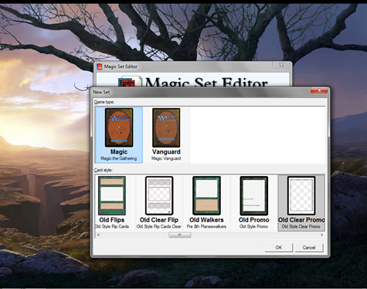Viewport: 367px width, 289px height.
Task: Close the Magic Set Editor window behind
Action: [x=281, y=65]
